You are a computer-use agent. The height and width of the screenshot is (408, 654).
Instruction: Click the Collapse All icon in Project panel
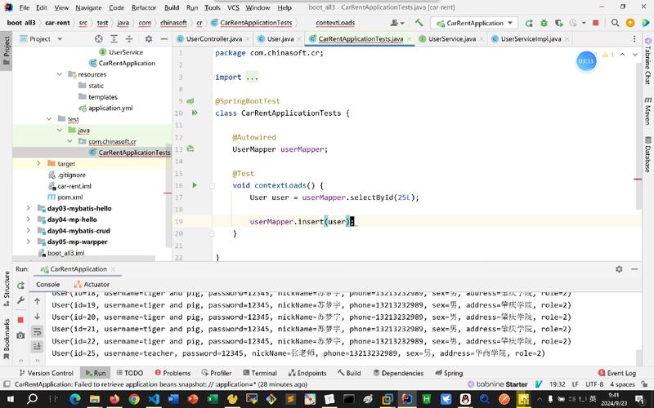tap(129, 38)
